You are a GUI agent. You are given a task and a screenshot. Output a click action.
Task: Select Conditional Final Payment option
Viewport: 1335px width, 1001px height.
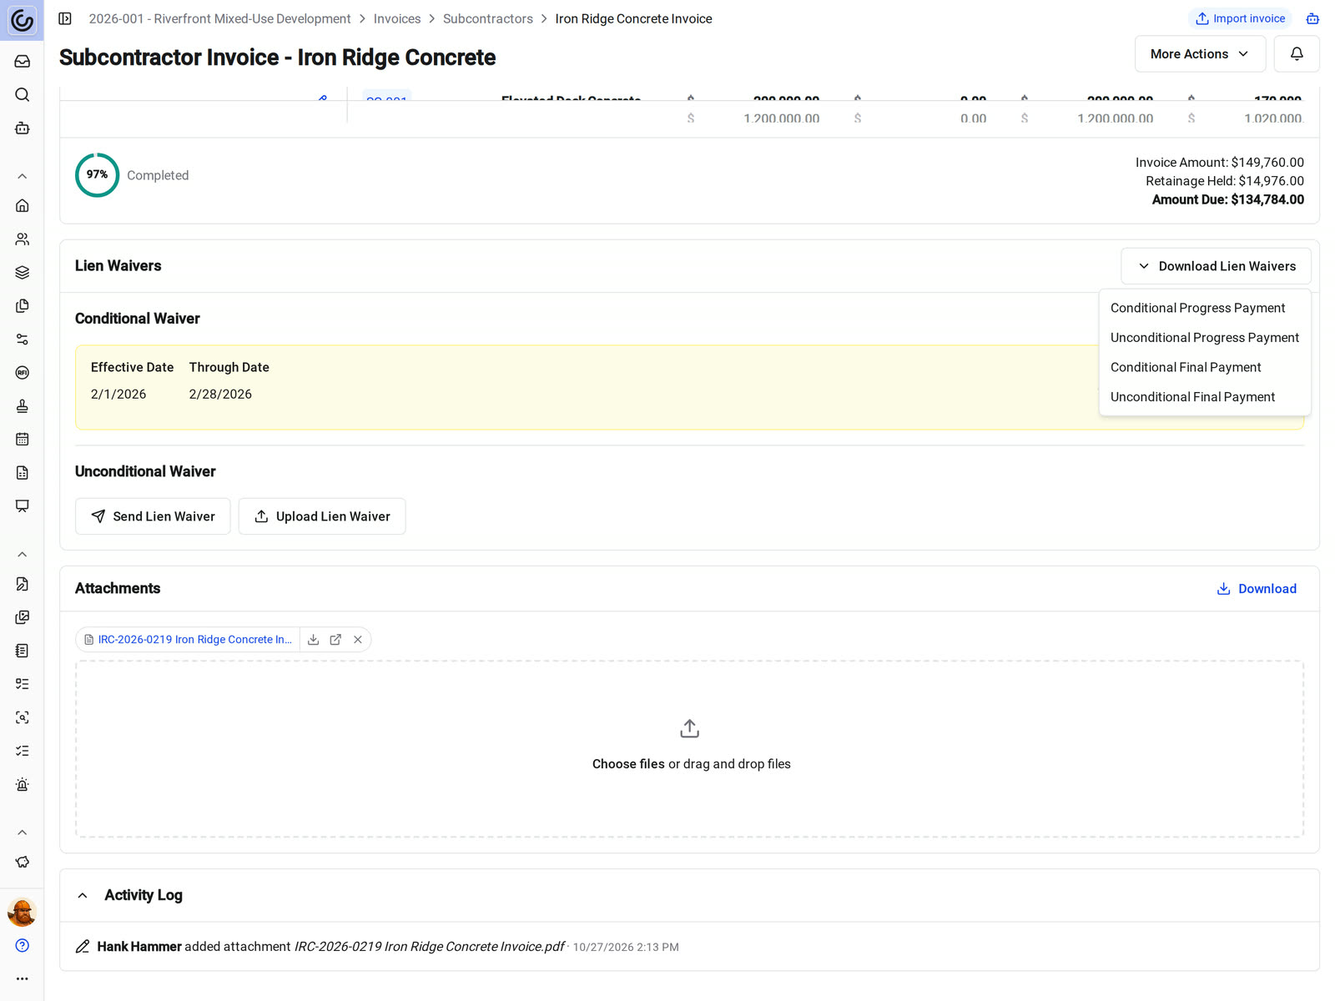[1205, 367]
